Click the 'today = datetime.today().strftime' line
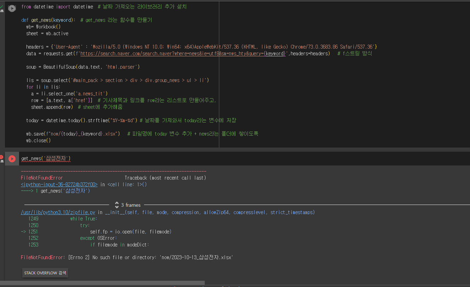This screenshot has width=470, height=287. 82,120
